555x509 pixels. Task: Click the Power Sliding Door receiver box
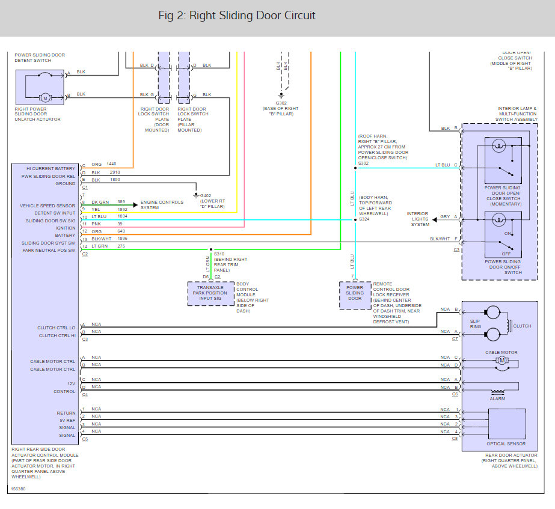355,295
